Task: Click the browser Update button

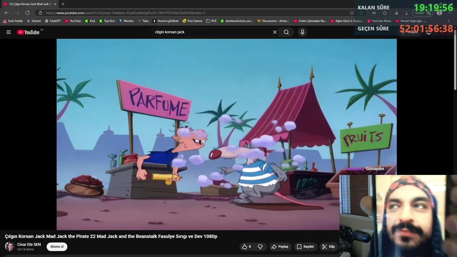Action: click(x=422, y=13)
